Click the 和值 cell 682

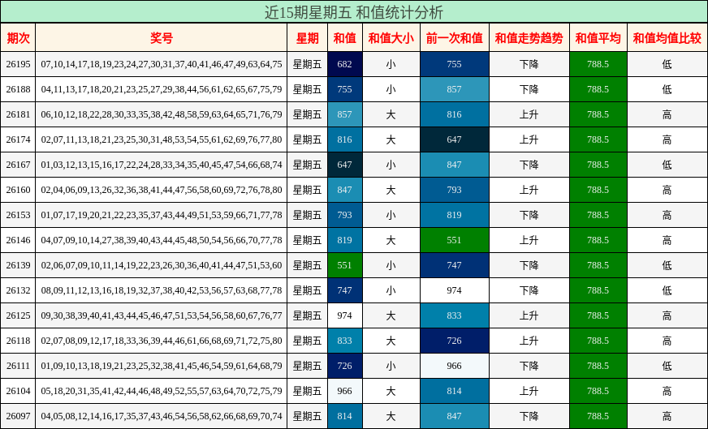point(344,64)
